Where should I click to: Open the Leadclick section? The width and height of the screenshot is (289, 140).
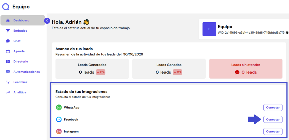20,82
